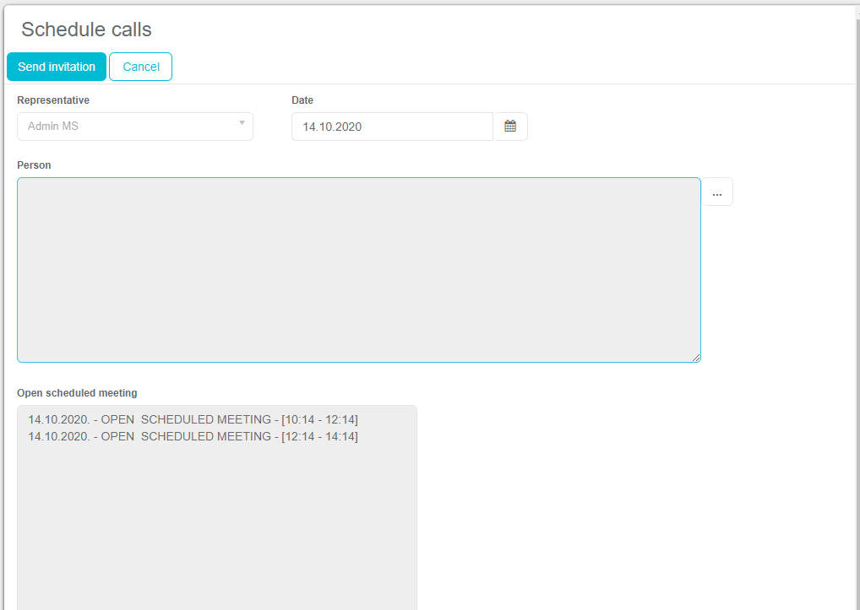Click empty space in Open scheduled meeting list
This screenshot has width=860, height=610.
point(216,523)
